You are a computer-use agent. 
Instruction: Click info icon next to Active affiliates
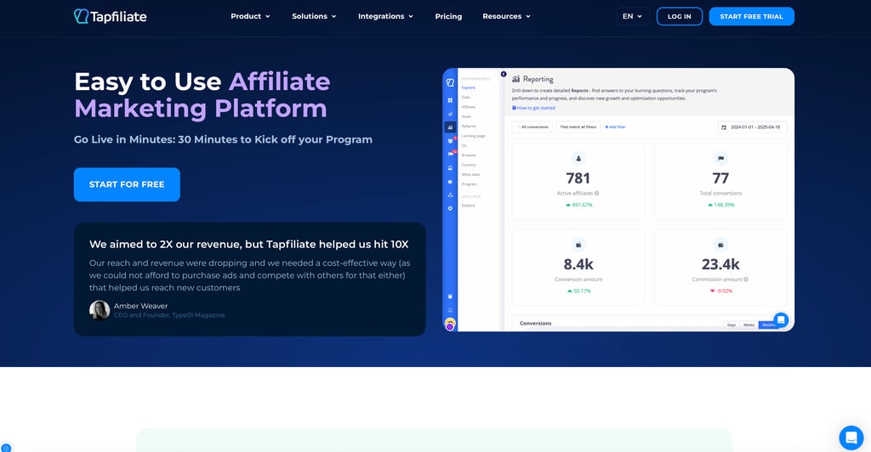coord(596,194)
